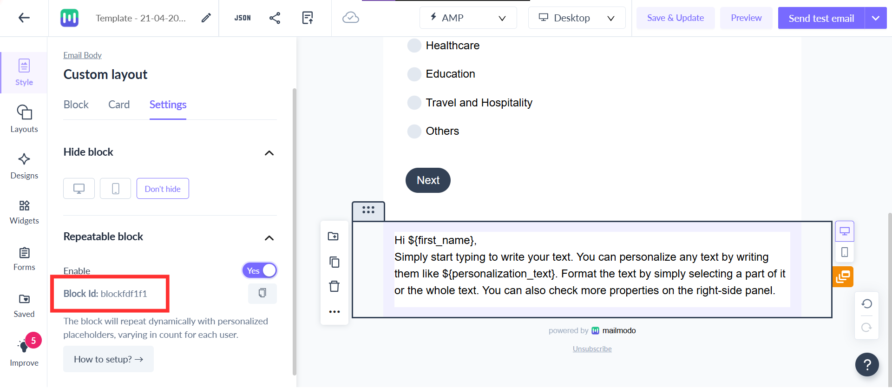This screenshot has height=388, width=892.
Task: Hide block on desktop devices
Action: pyautogui.click(x=79, y=189)
